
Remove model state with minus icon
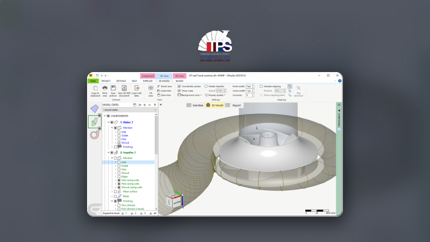click(150, 105)
